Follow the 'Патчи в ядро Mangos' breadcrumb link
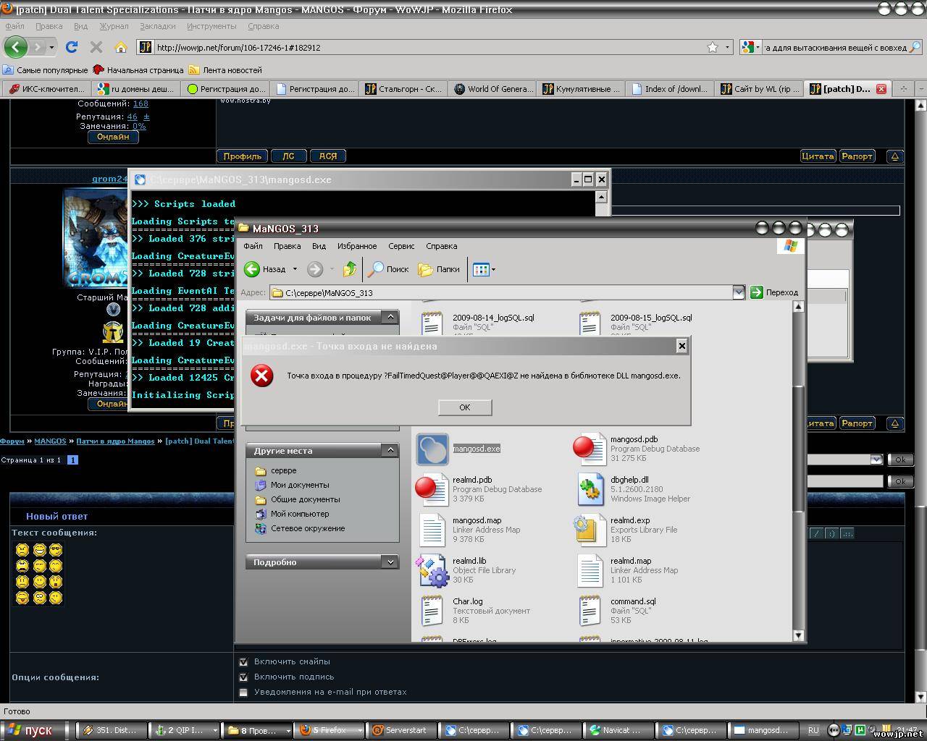The width and height of the screenshot is (927, 741). 115,441
